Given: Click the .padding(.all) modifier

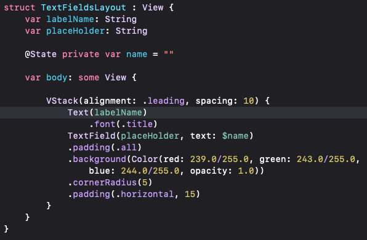Looking at the screenshot, I should point(105,148).
